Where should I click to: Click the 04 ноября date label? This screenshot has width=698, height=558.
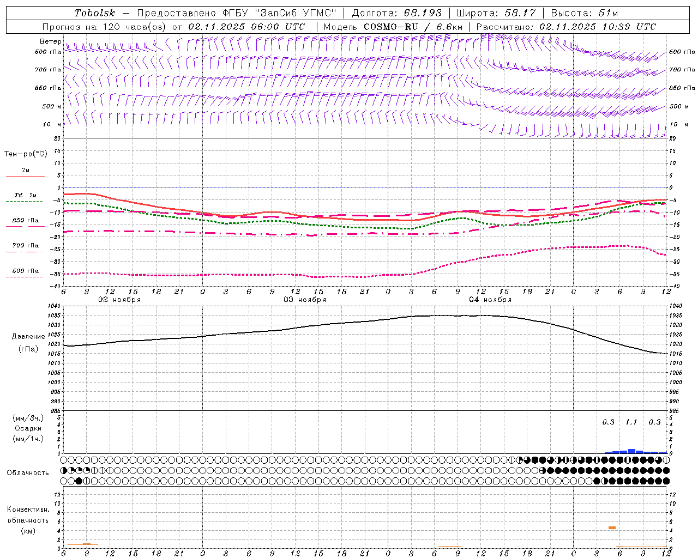tap(490, 300)
